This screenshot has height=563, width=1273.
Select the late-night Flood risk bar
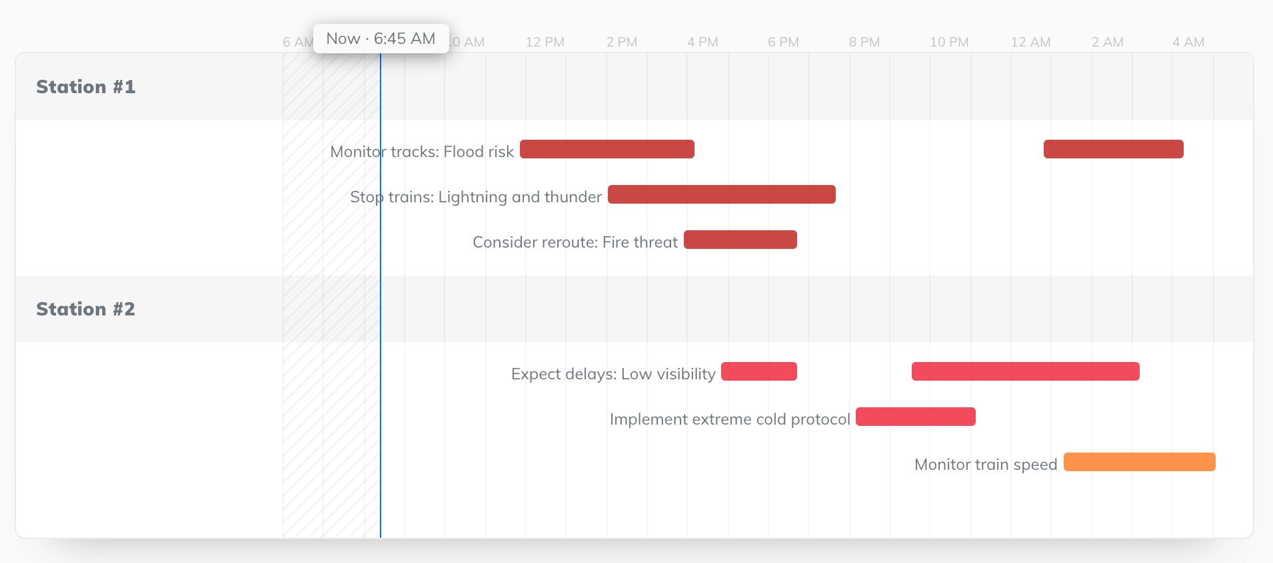tap(1113, 149)
